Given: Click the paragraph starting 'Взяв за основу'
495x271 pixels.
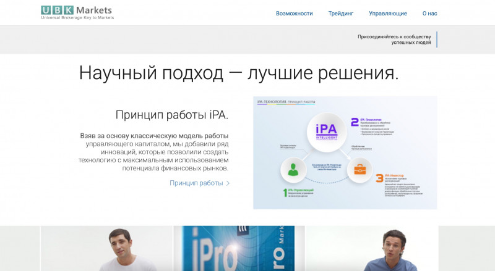Looking at the screenshot, I should [153, 152].
